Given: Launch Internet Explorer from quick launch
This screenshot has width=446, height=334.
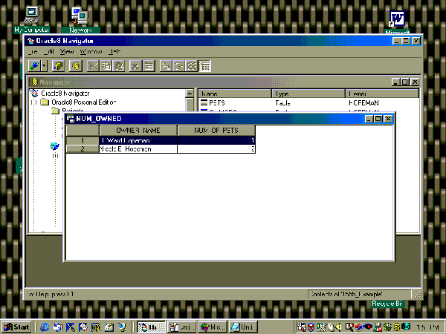Looking at the screenshot, I should 45,327.
